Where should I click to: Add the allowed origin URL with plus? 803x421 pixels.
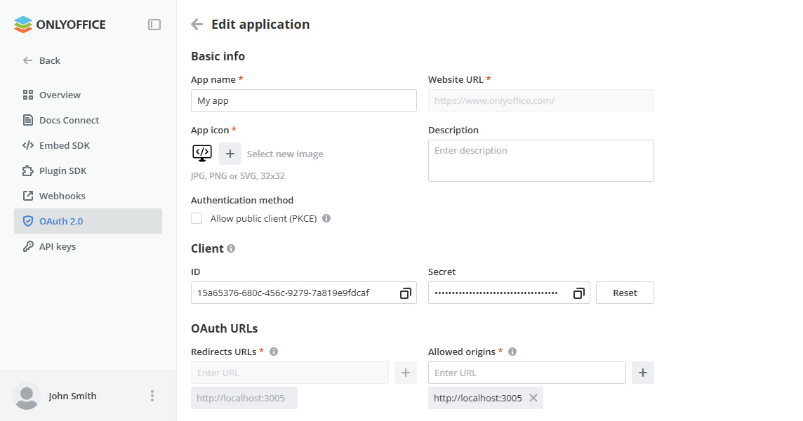[x=643, y=373]
